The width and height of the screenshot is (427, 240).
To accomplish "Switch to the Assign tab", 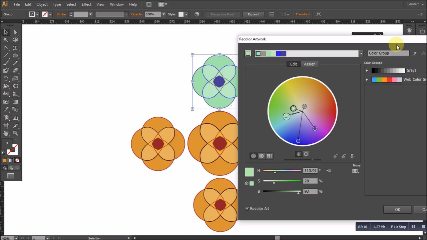I will tap(310, 64).
